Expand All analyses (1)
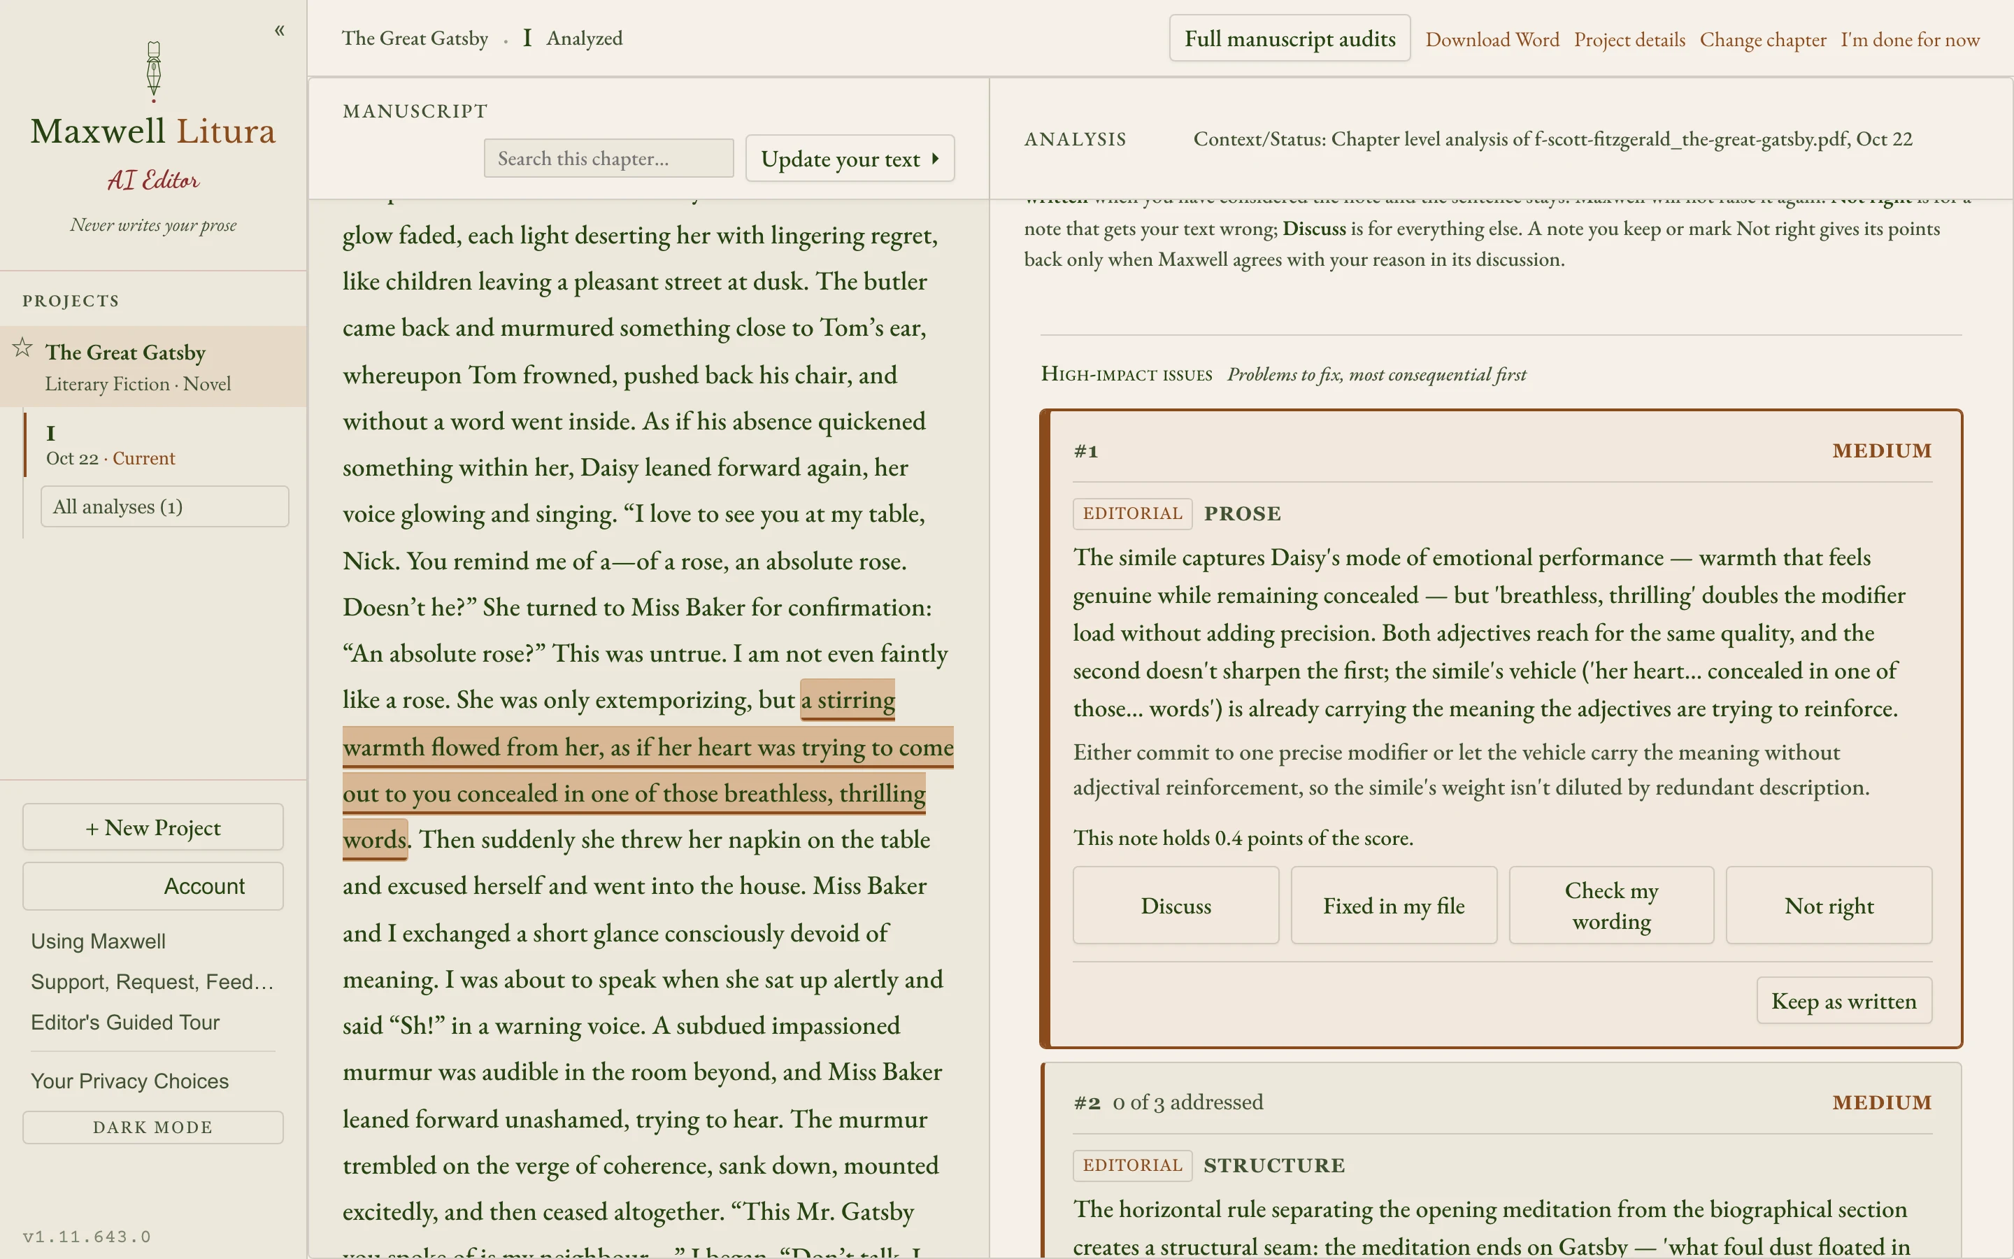Screen dimensions: 2014x1259 (165, 506)
